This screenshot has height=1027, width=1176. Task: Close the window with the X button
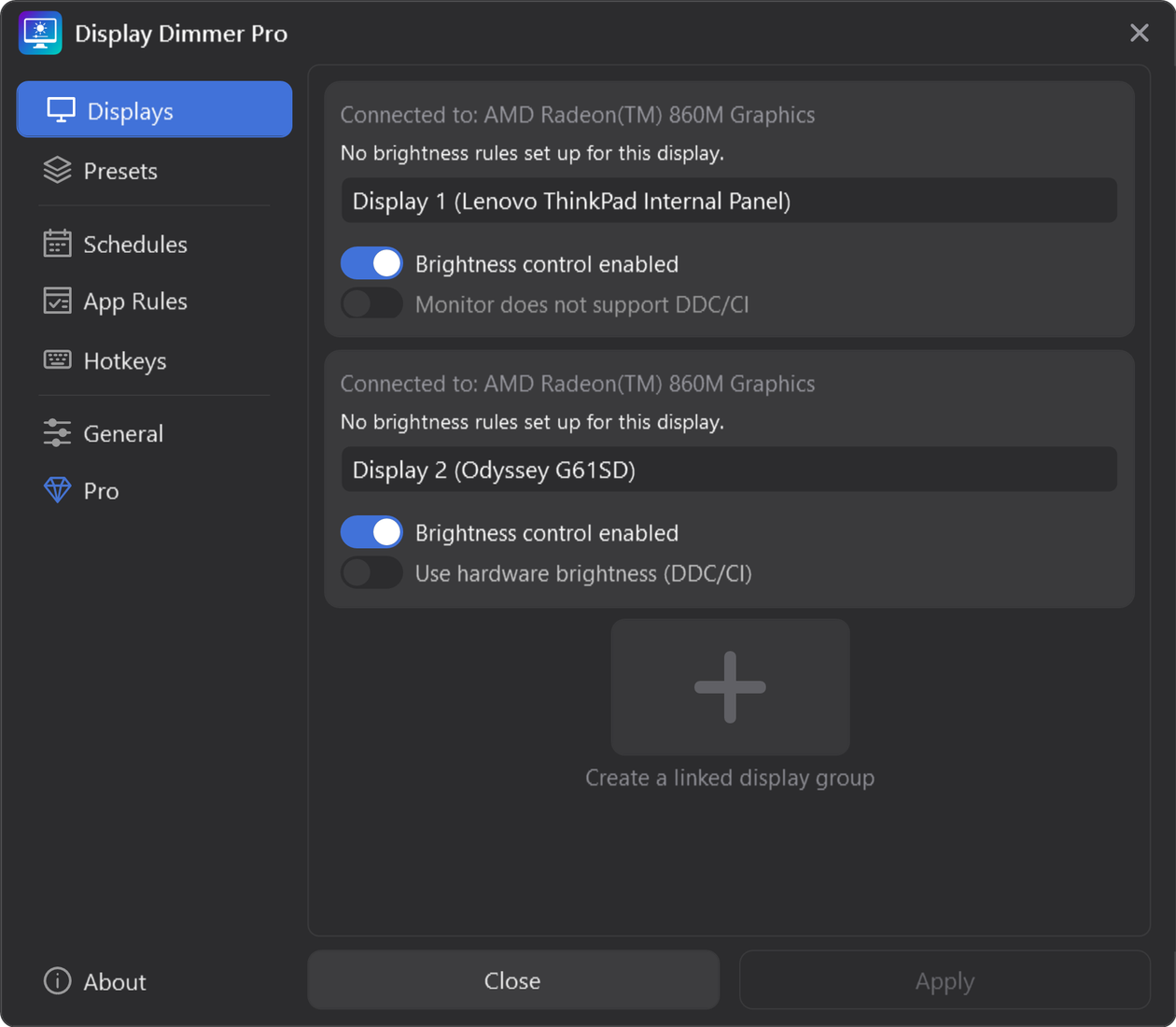tap(1140, 33)
